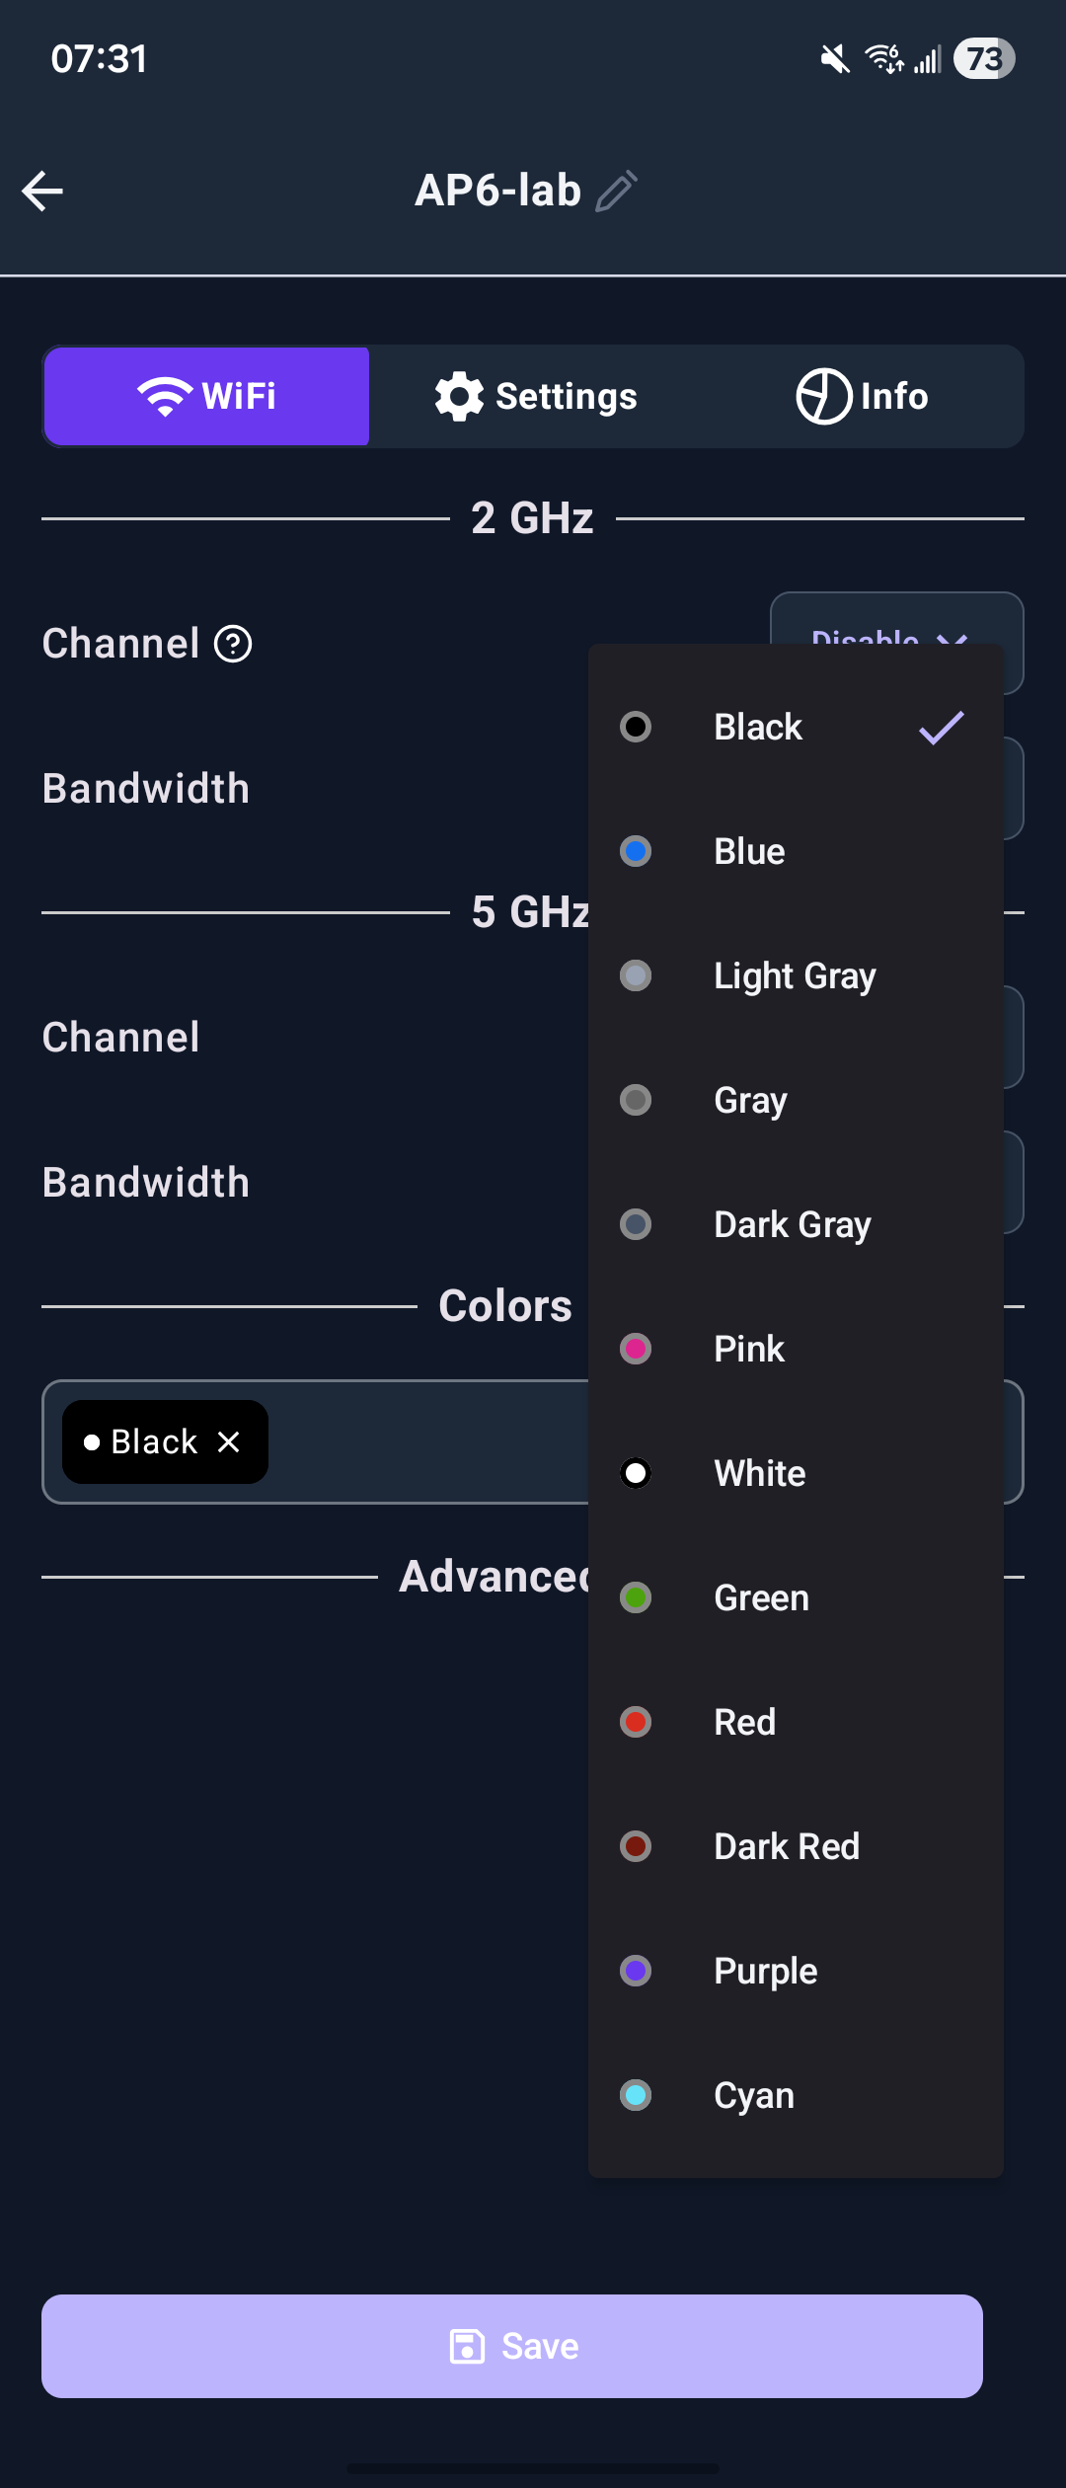Tap the WiFi signal icon in tab
Screen dimensions: 1066x2488
[x=165, y=397]
